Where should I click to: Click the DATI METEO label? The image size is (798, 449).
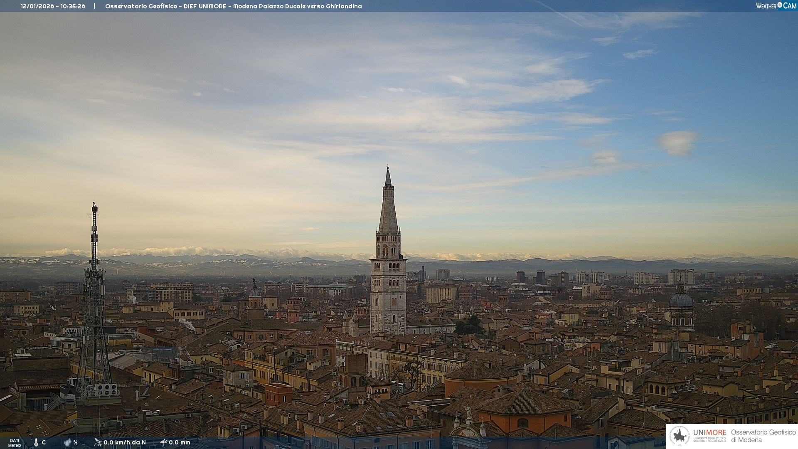coord(15,443)
